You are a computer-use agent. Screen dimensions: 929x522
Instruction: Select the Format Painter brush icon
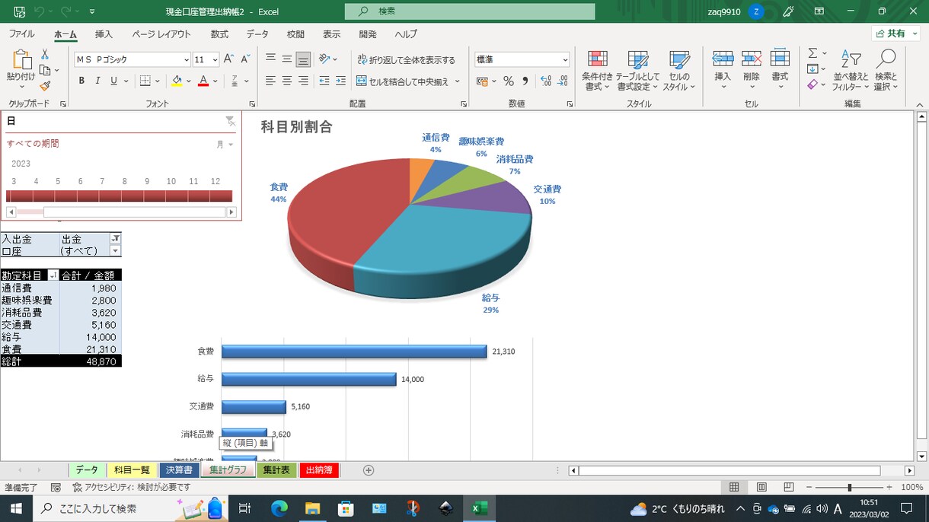coord(45,86)
